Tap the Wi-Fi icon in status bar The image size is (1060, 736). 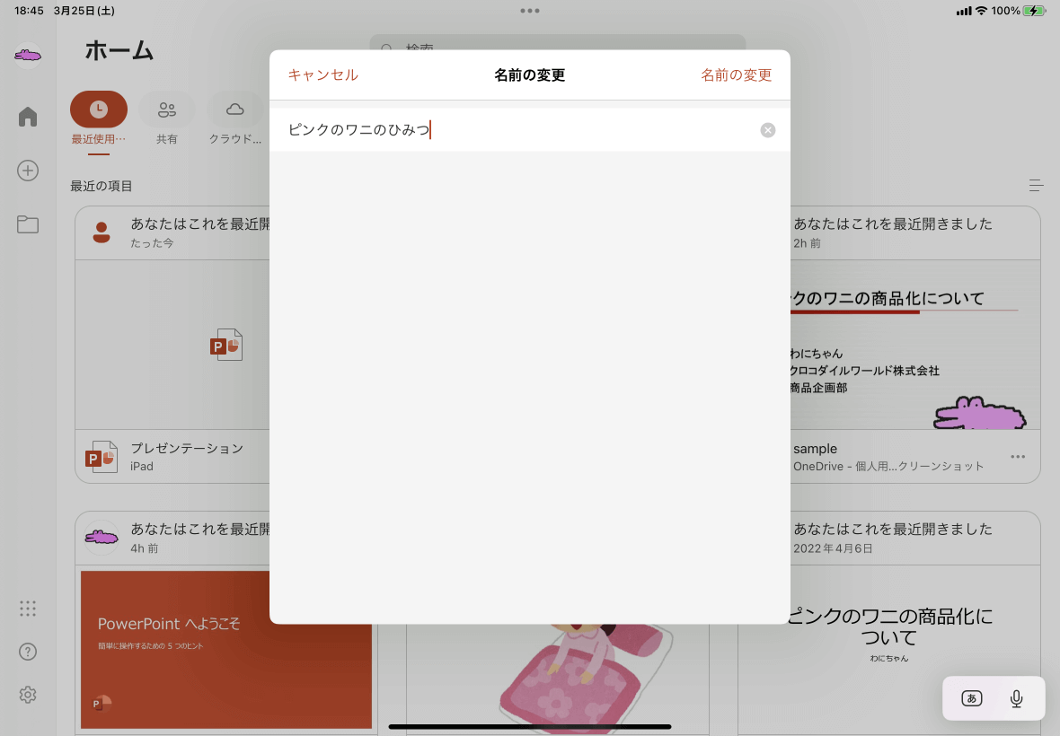pos(981,11)
